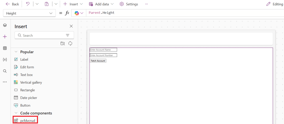Click the Settings button
Viewport: 284px width, 124px height.
point(129,4)
